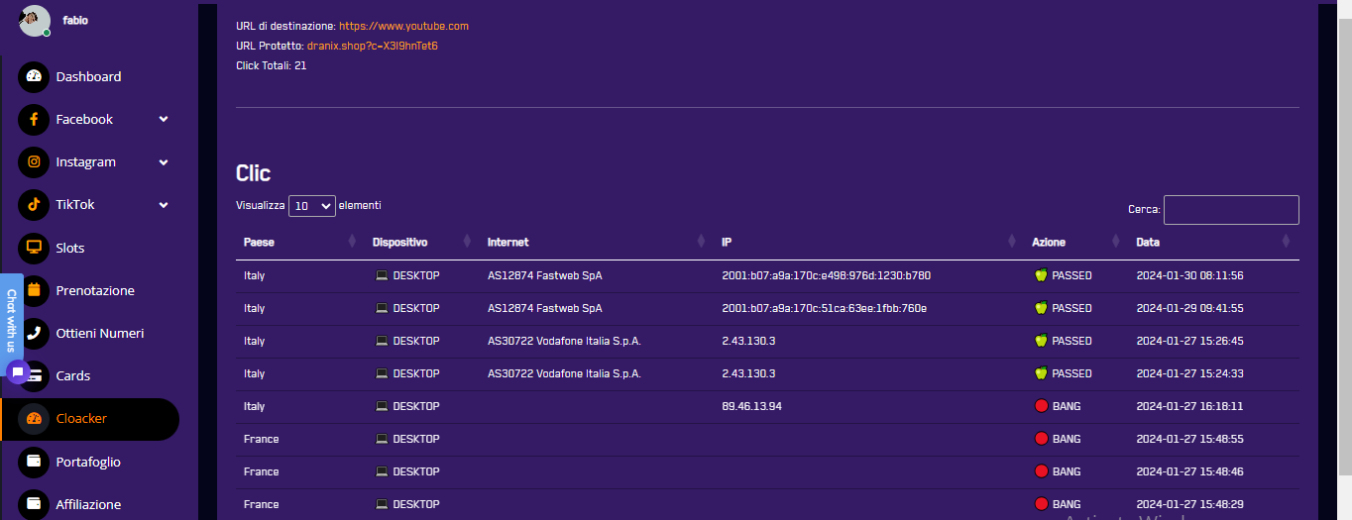
Task: Click the Cards sidebar icon
Action: (36, 375)
